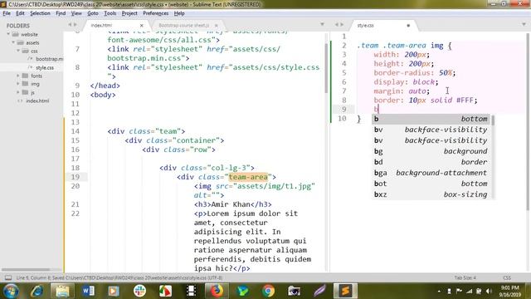The height and width of the screenshot is (299, 531).
Task: Close the index.html tab
Action: [142, 26]
